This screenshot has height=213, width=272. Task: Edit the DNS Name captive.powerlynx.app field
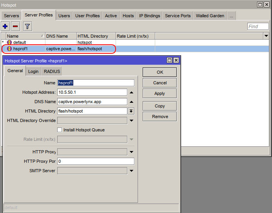tap(92, 102)
